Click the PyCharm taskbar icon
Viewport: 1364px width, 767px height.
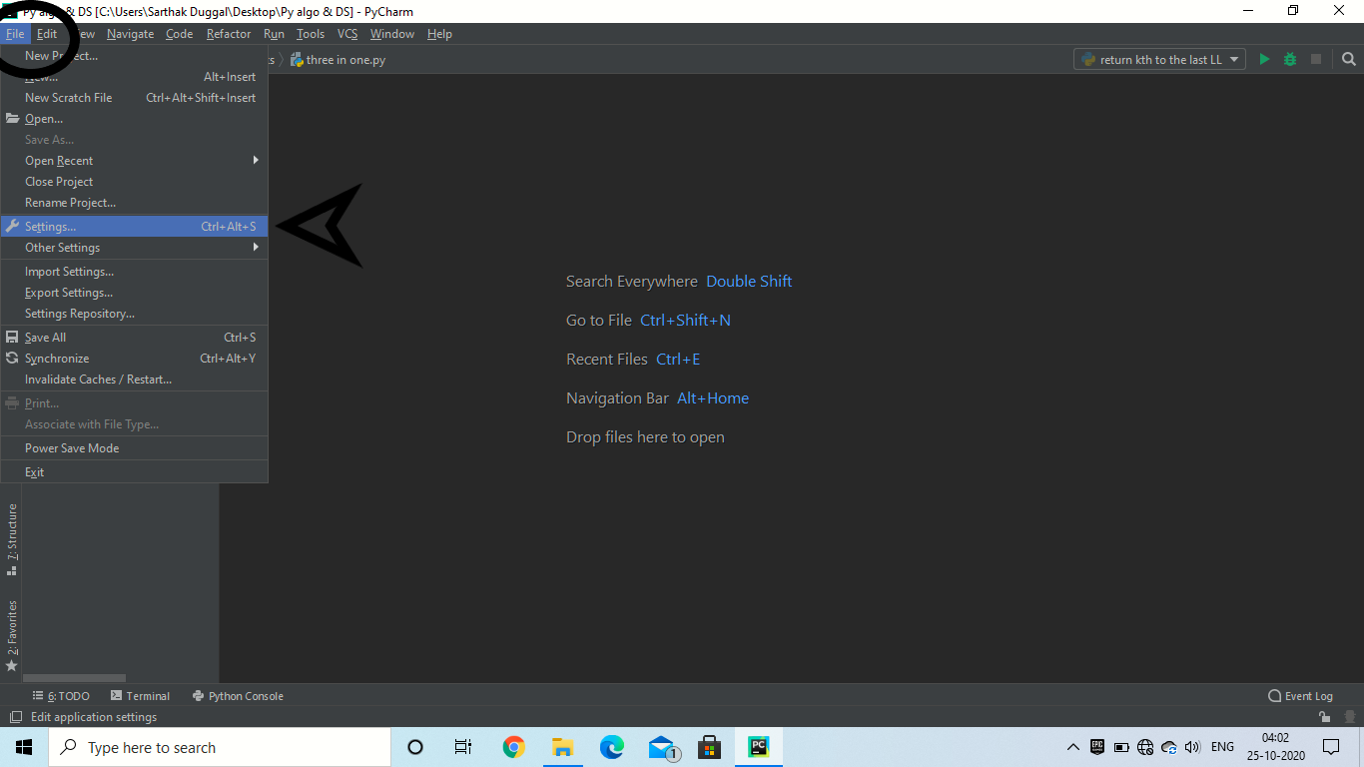(759, 747)
